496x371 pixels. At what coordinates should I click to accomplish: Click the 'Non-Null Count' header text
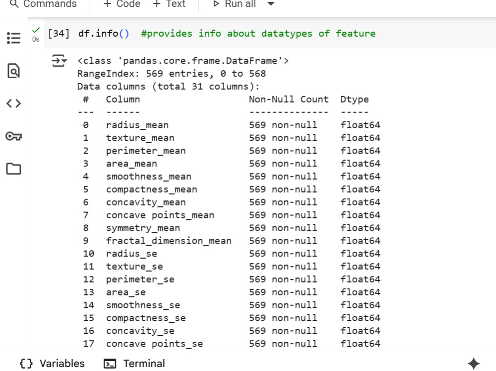coord(289,100)
